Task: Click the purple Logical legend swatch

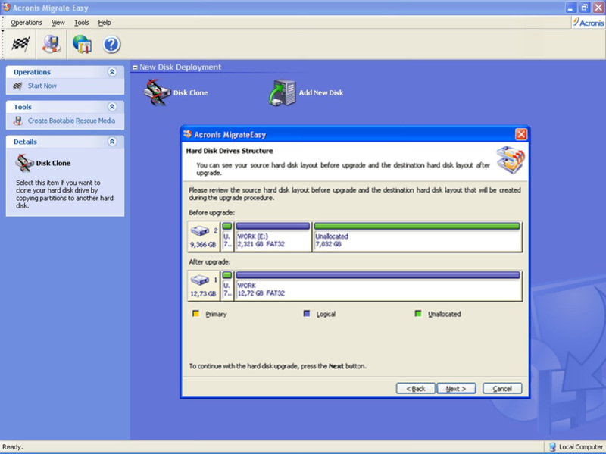Action: click(x=307, y=313)
